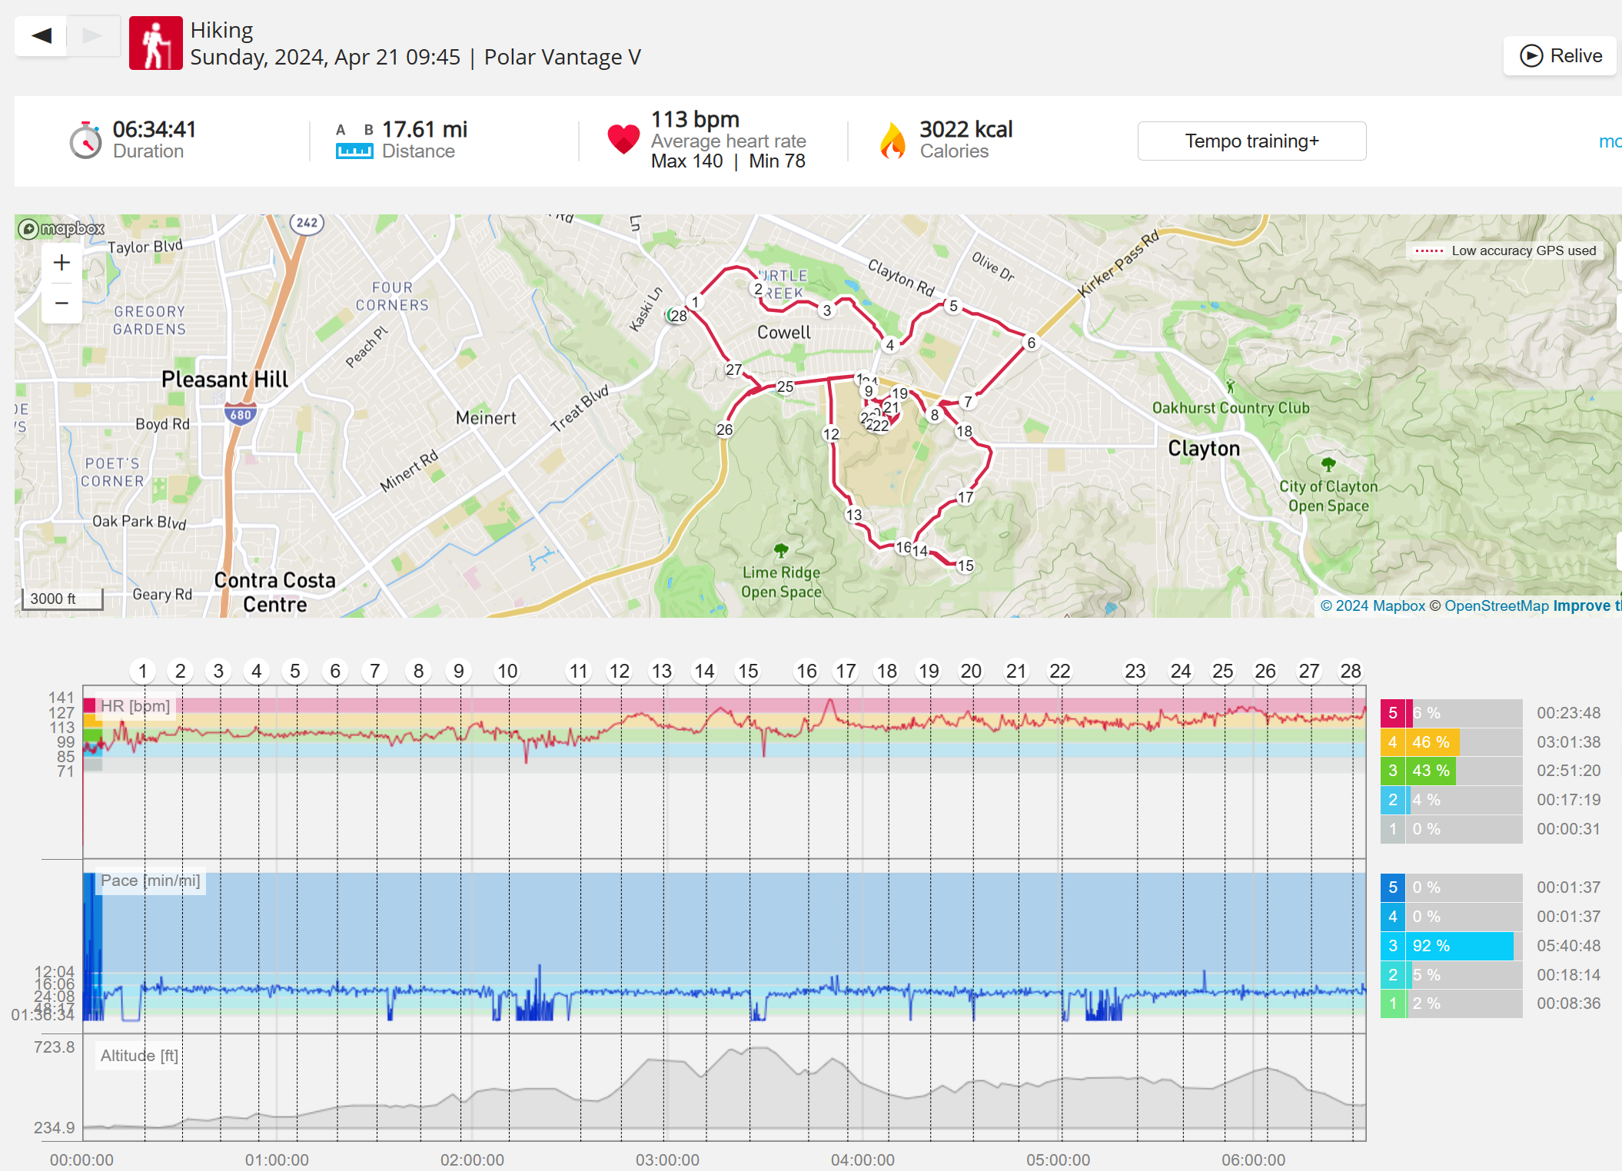Click the red hiking sport icon
This screenshot has height=1171, width=1622.
point(156,43)
